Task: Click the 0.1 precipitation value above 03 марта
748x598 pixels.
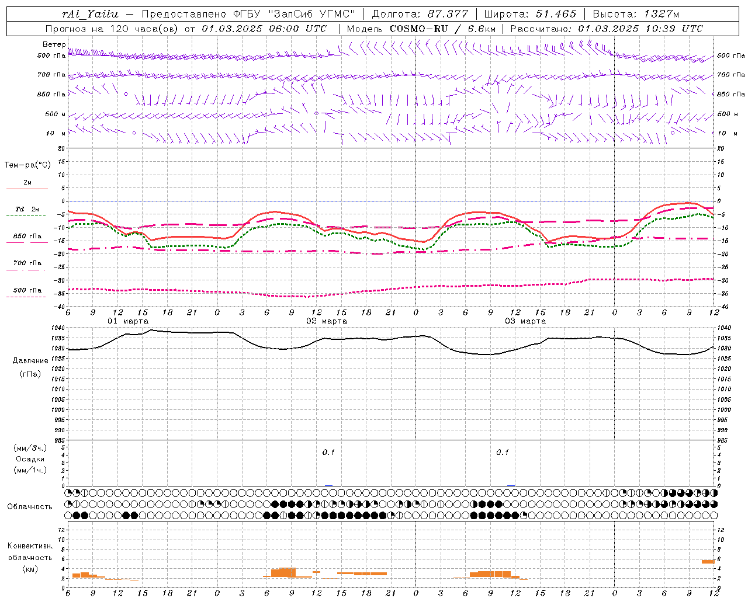Action: point(503,452)
